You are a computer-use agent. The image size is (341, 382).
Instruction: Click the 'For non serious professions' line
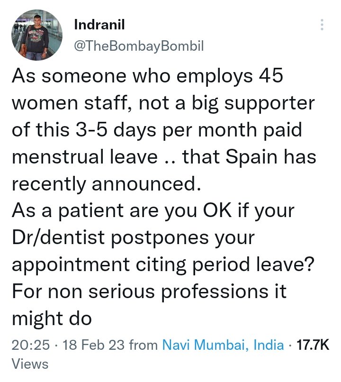(149, 291)
